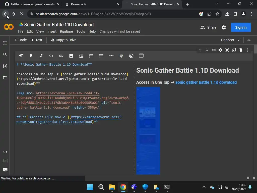This screenshot has width=257, height=193.
Task: Open Windows Start menu
Action: click(90, 187)
